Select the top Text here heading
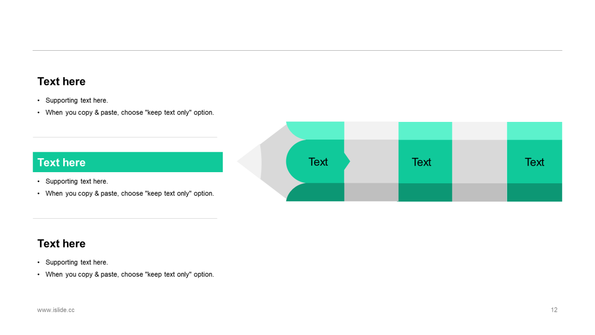 pos(61,81)
